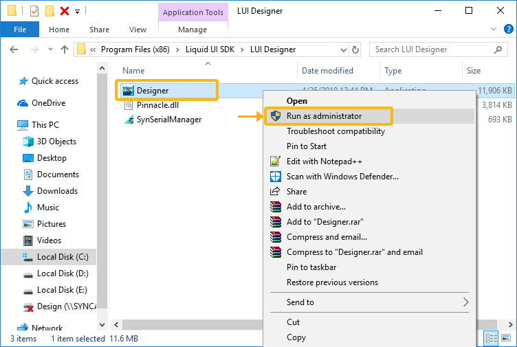Click the New folder quick access icon
The height and width of the screenshot is (347, 517).
pos(49,11)
